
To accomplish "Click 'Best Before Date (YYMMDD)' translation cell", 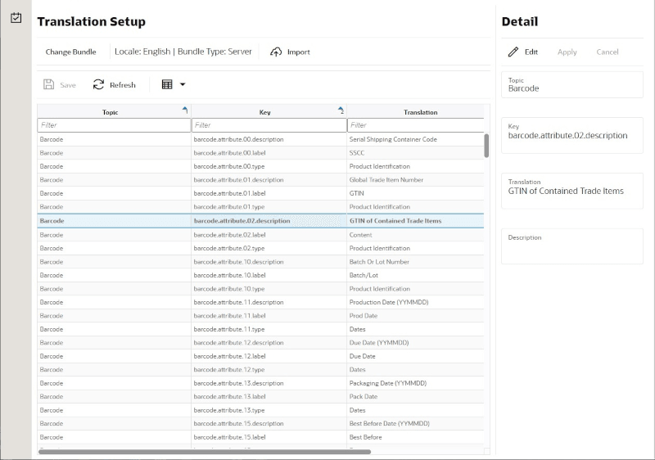I will click(415, 424).
